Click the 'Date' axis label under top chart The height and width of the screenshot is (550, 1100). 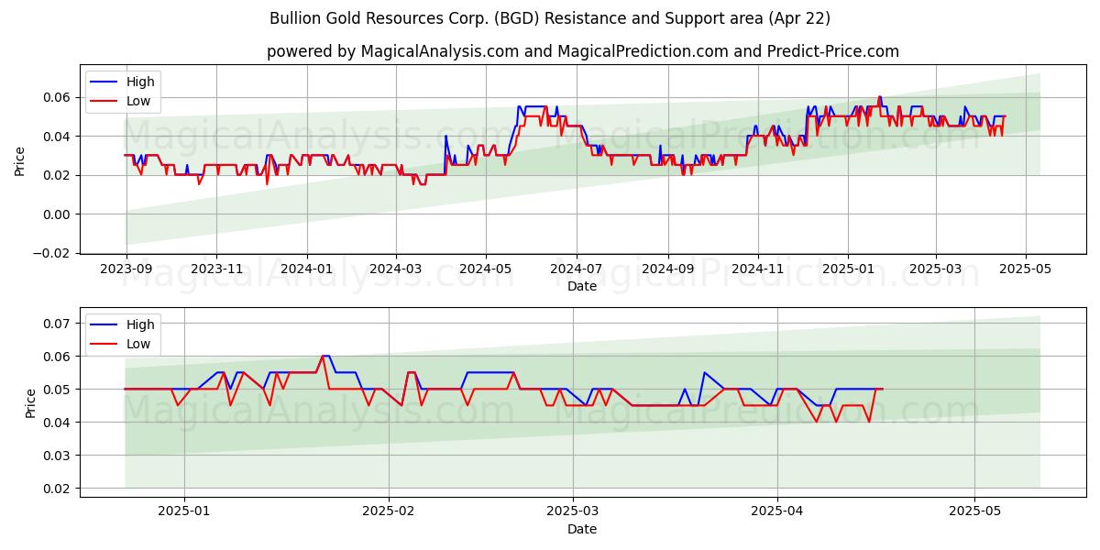click(x=582, y=286)
